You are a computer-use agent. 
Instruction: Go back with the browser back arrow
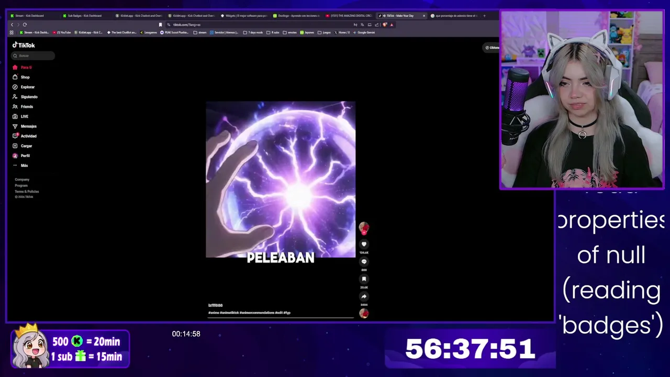pyautogui.click(x=12, y=25)
